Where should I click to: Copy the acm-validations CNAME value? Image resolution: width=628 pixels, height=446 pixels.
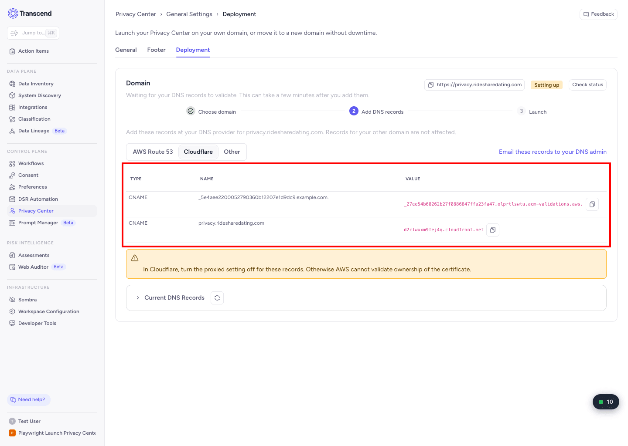[592, 204]
